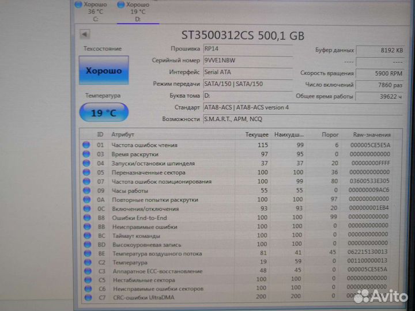
Task: Click status icon for Температура воздушного потока
Action: [88, 253]
